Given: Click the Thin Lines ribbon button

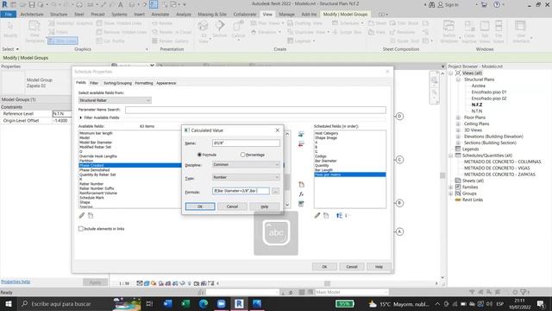Looking at the screenshot, I should tap(63, 41).
